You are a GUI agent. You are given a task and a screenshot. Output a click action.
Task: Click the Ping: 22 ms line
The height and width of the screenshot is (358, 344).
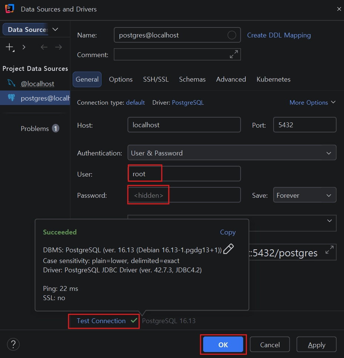pyautogui.click(x=60, y=289)
